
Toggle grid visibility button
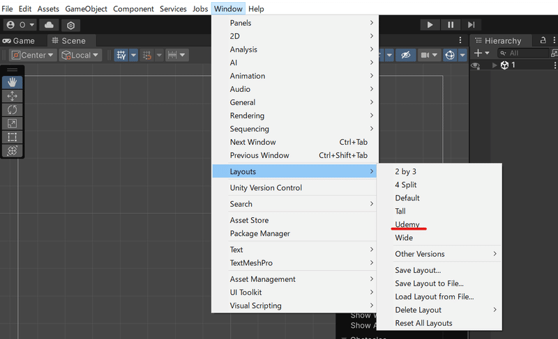(121, 55)
